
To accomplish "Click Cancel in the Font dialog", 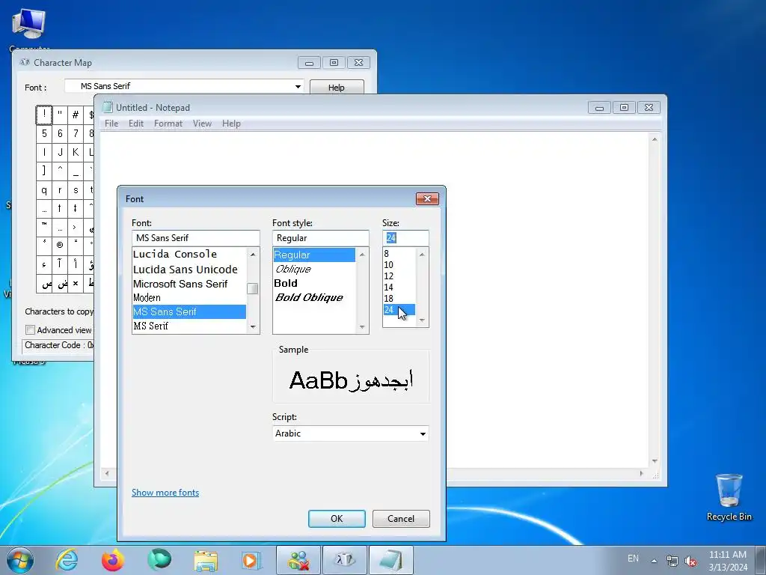I will click(x=401, y=519).
